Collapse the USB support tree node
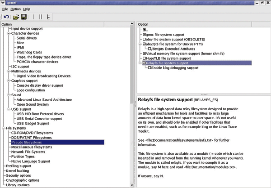The width and height of the screenshot is (271, 188). coord(8,109)
